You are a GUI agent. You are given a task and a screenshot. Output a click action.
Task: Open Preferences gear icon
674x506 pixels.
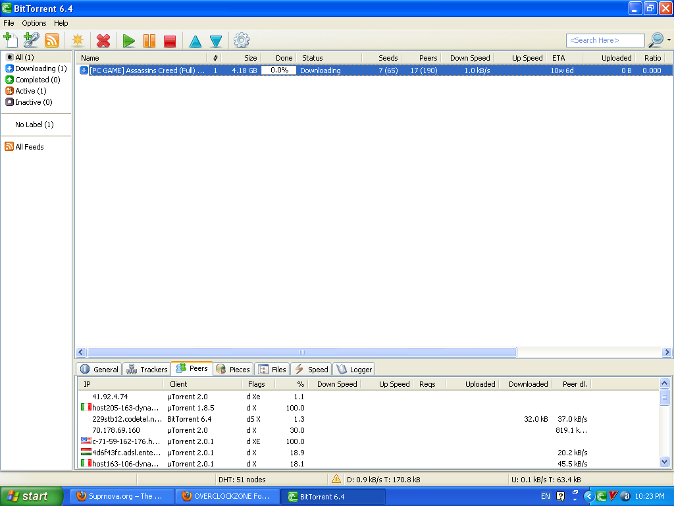pyautogui.click(x=242, y=40)
